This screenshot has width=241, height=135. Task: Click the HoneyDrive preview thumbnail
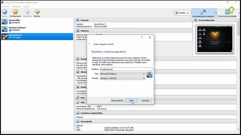(215, 39)
